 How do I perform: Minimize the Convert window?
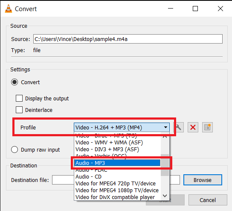point(171,9)
